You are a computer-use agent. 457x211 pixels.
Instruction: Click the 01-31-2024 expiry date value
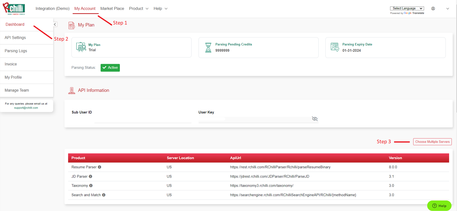tap(351, 51)
